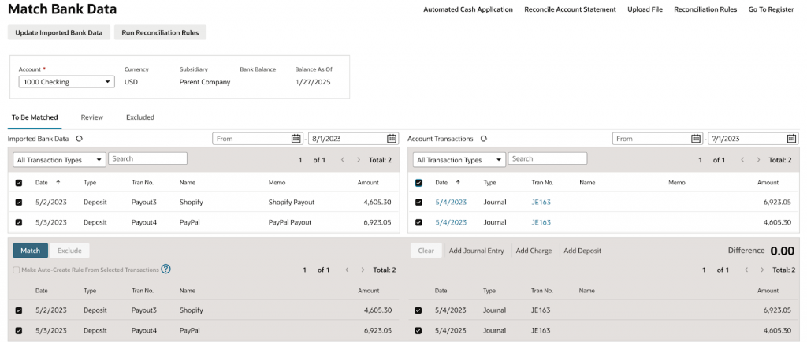Switch to the Excluded tab
This screenshot has height=342, width=807.
[139, 117]
